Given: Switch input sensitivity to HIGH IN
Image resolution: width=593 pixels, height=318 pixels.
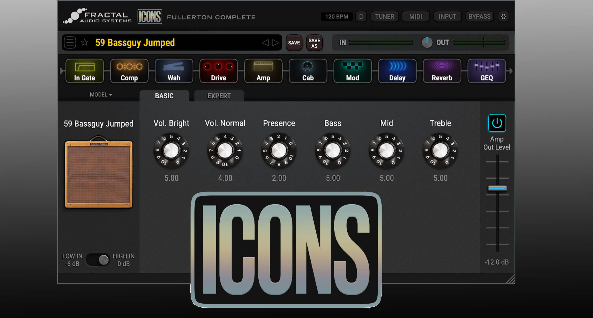Looking at the screenshot, I should pyautogui.click(x=103, y=260).
